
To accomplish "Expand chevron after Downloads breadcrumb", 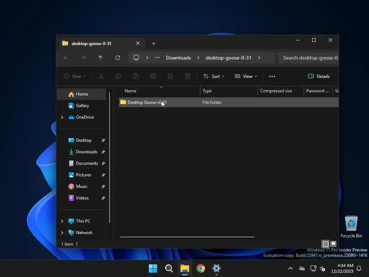I will 198,58.
